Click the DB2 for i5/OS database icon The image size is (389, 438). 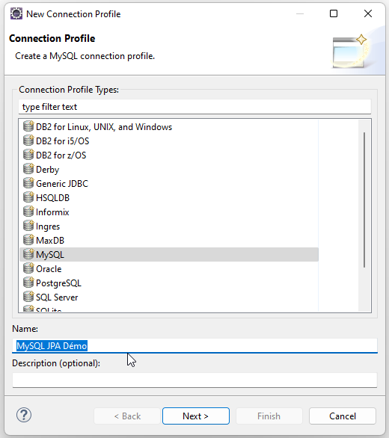(28, 141)
